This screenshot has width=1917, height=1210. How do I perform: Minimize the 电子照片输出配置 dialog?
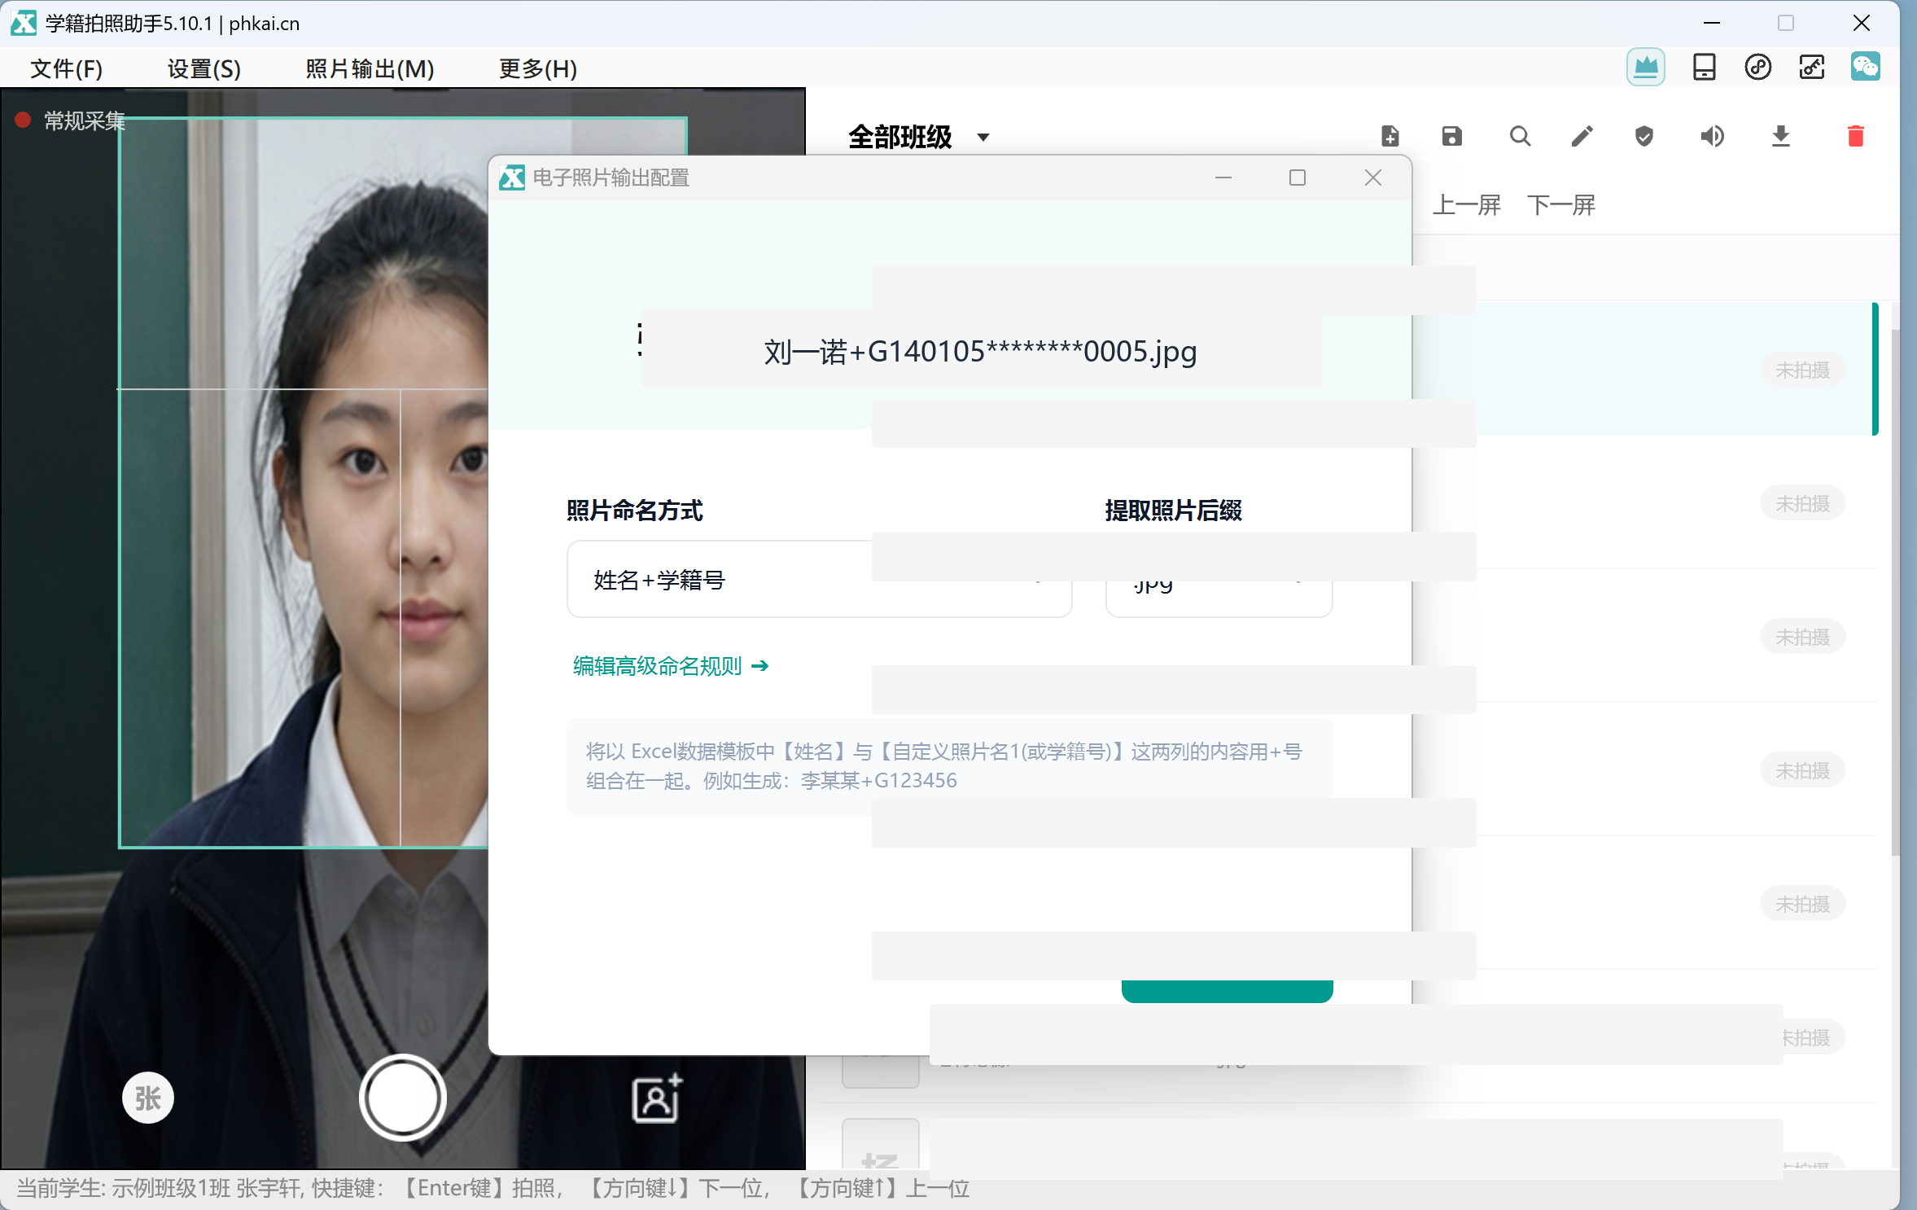1223,178
